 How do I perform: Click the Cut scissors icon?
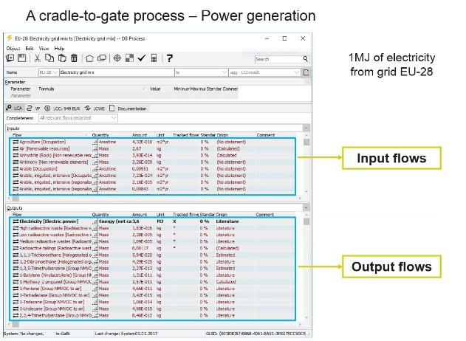(37, 58)
